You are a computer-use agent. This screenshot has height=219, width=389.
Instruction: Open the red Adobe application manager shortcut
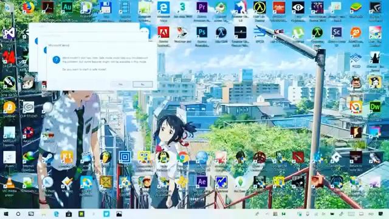[x=164, y=32]
